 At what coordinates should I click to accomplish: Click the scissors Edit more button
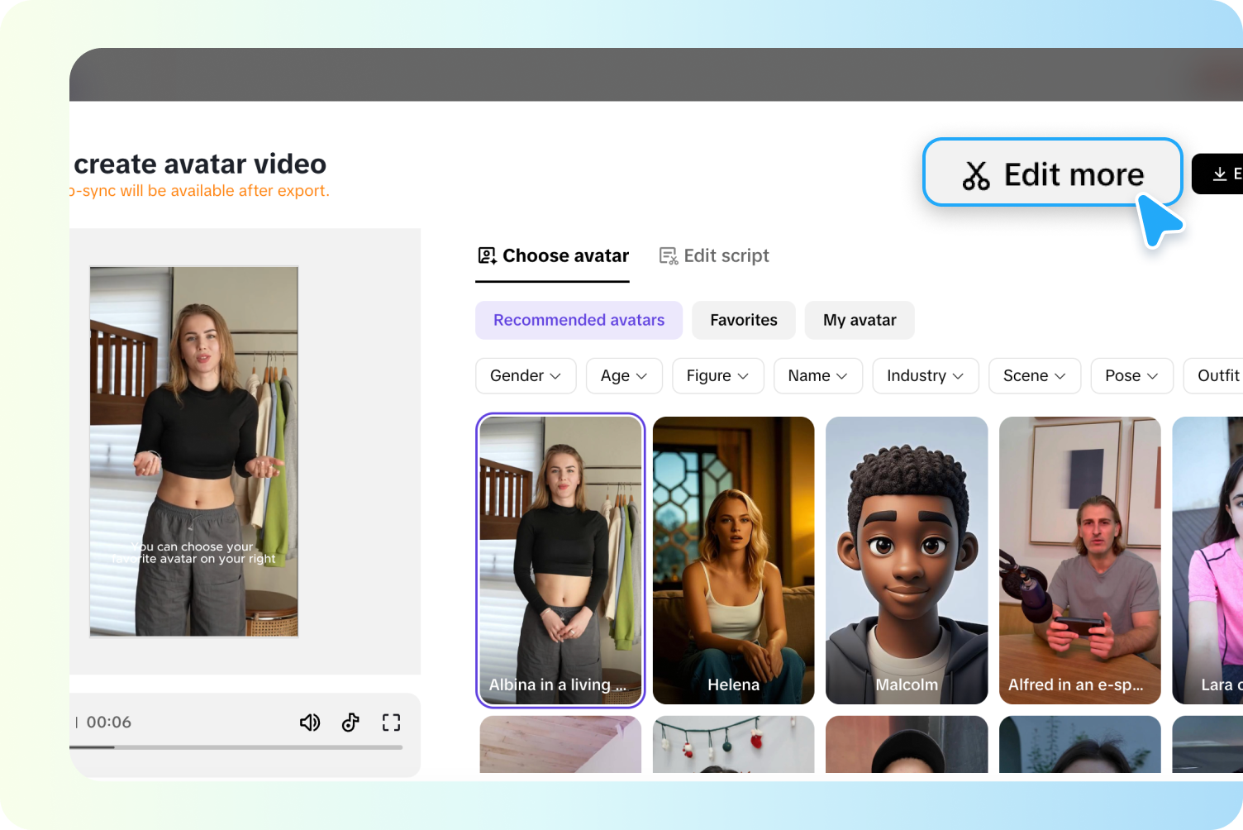click(1052, 174)
